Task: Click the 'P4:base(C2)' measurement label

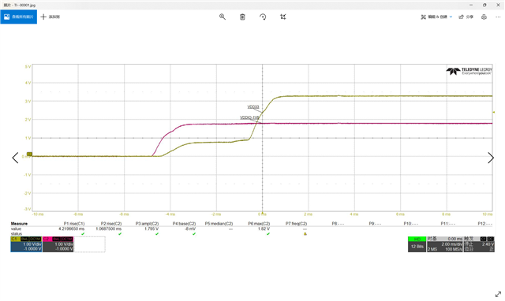Action: click(184, 224)
